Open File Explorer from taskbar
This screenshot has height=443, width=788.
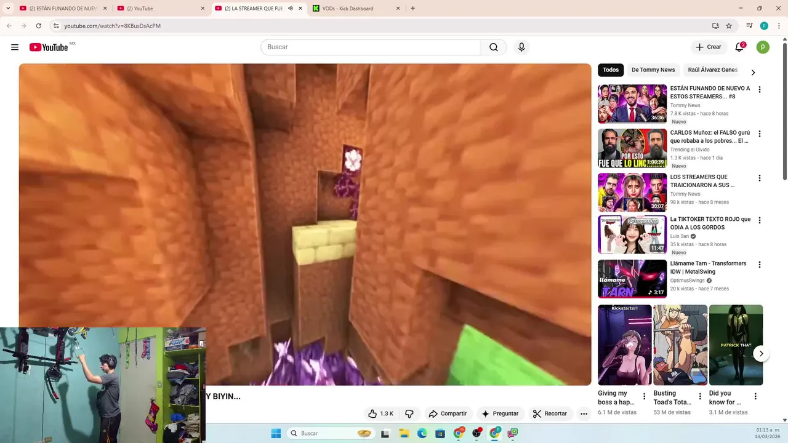tap(404, 433)
